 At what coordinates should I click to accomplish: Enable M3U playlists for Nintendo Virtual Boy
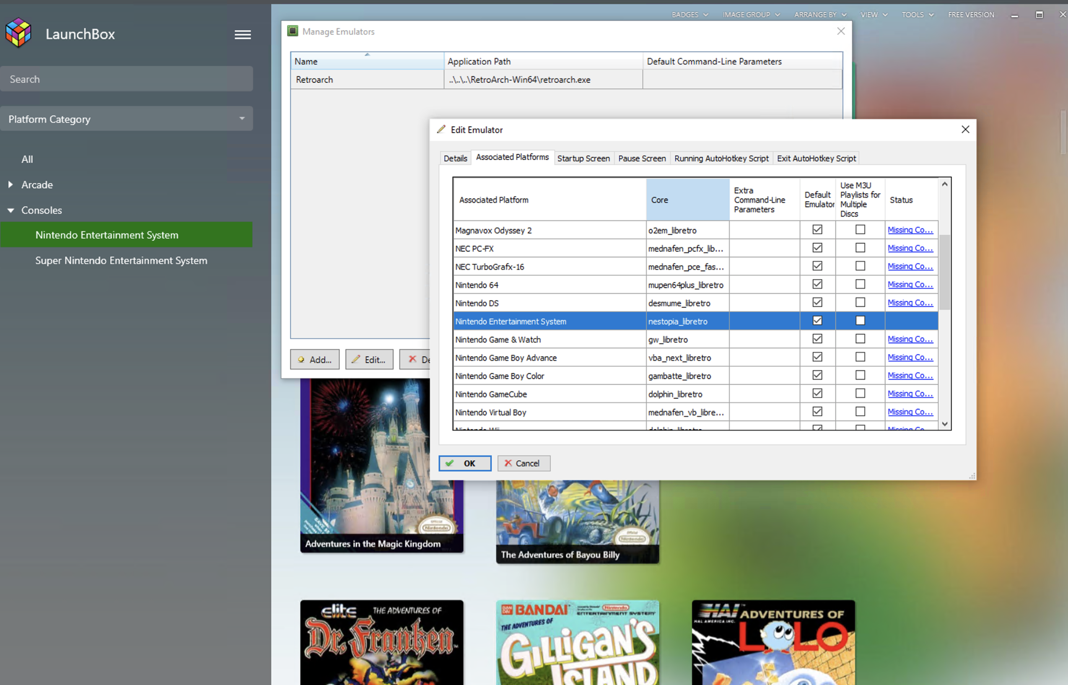[x=861, y=412]
